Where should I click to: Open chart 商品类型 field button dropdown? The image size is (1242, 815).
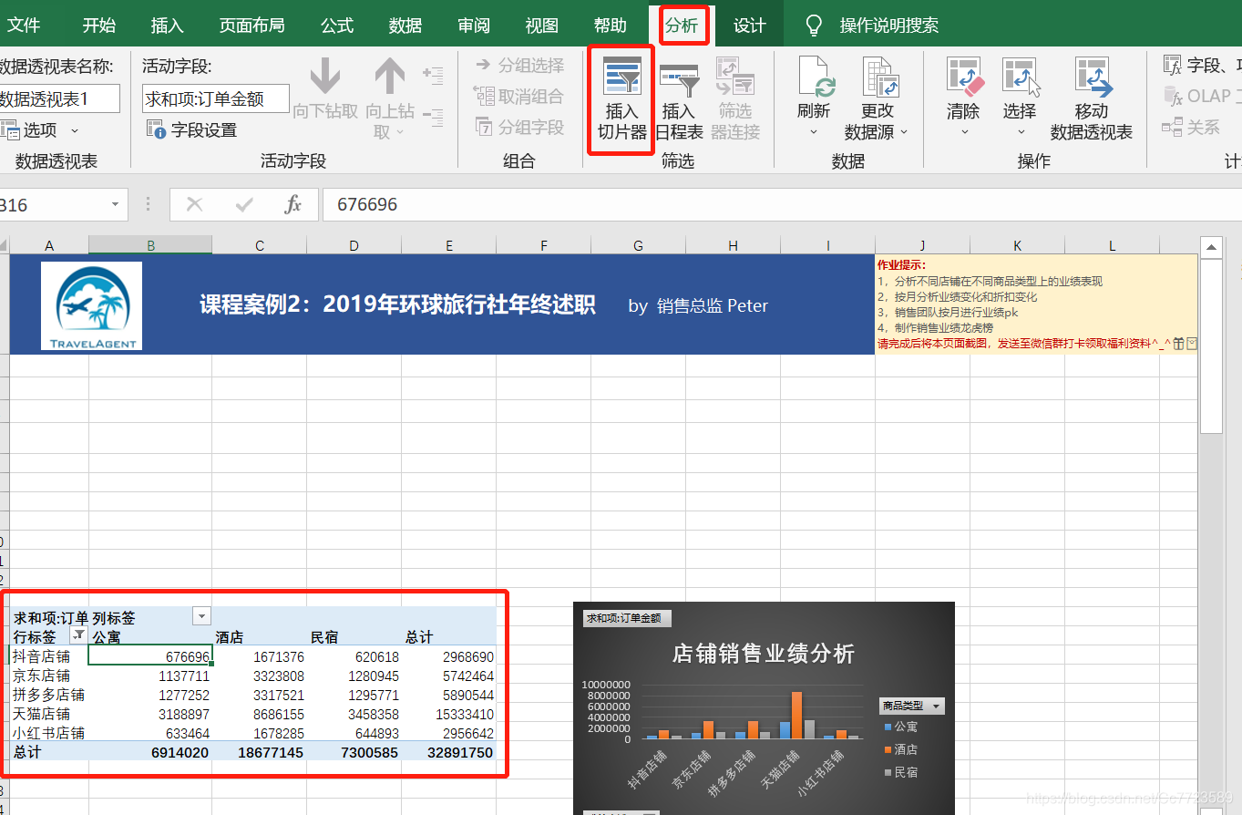[x=937, y=706]
